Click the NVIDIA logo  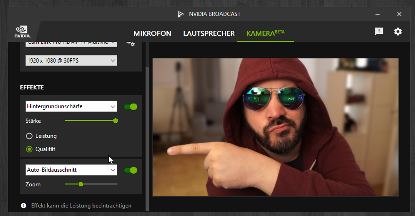coord(23,32)
